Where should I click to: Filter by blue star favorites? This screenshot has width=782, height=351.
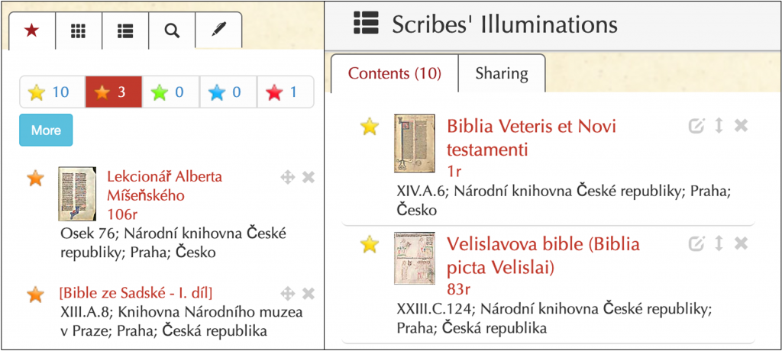pos(228,92)
